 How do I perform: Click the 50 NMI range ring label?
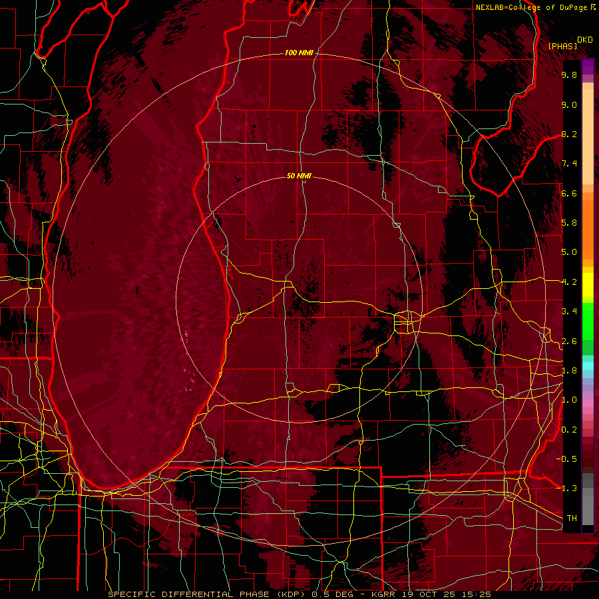[299, 176]
